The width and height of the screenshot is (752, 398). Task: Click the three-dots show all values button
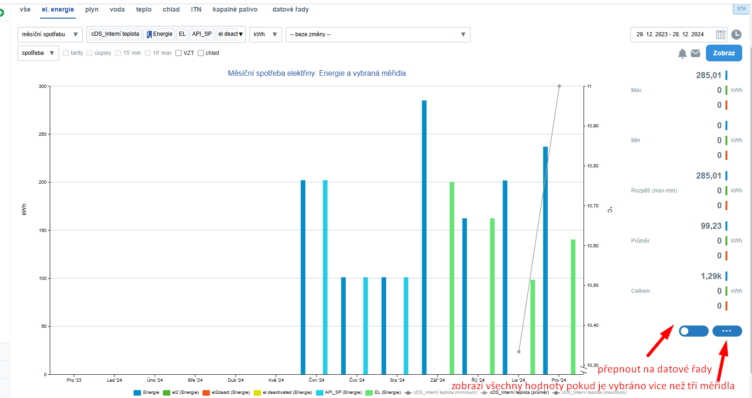[x=727, y=331]
